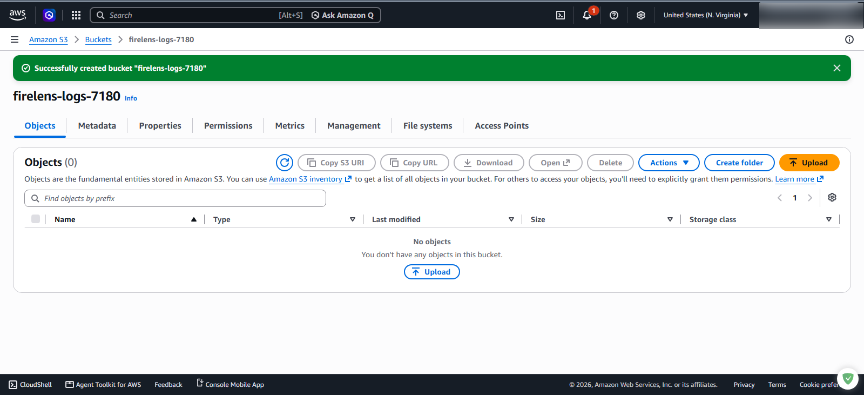Image resolution: width=864 pixels, height=395 pixels.
Task: Open object table preferences gear
Action: pyautogui.click(x=832, y=198)
